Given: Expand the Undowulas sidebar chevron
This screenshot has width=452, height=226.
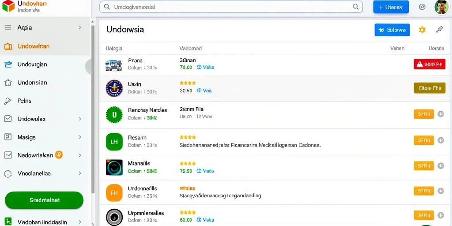Looking at the screenshot, I should click(x=80, y=119).
